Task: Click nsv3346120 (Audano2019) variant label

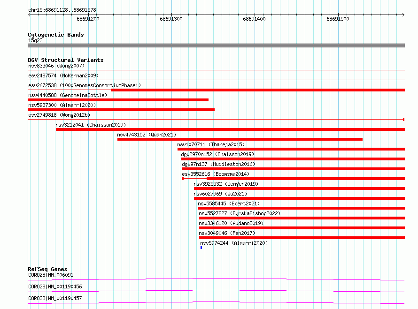Action: tap(231, 223)
